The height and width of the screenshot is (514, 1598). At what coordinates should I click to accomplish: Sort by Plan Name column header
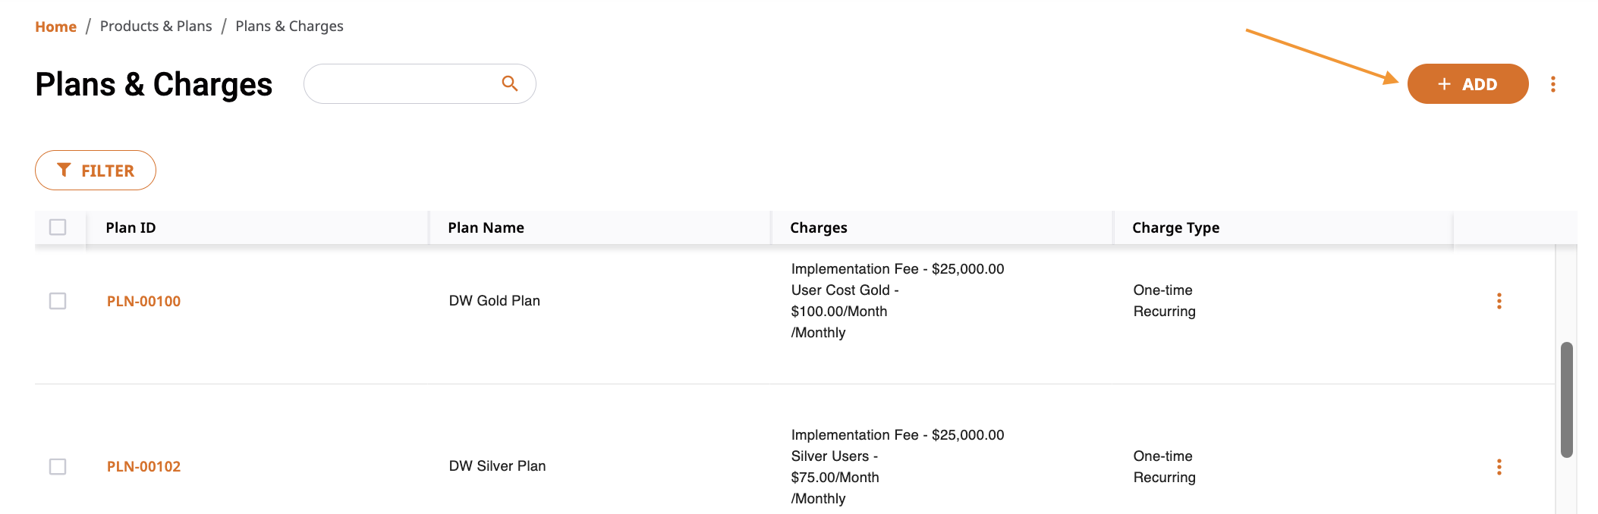coord(486,227)
